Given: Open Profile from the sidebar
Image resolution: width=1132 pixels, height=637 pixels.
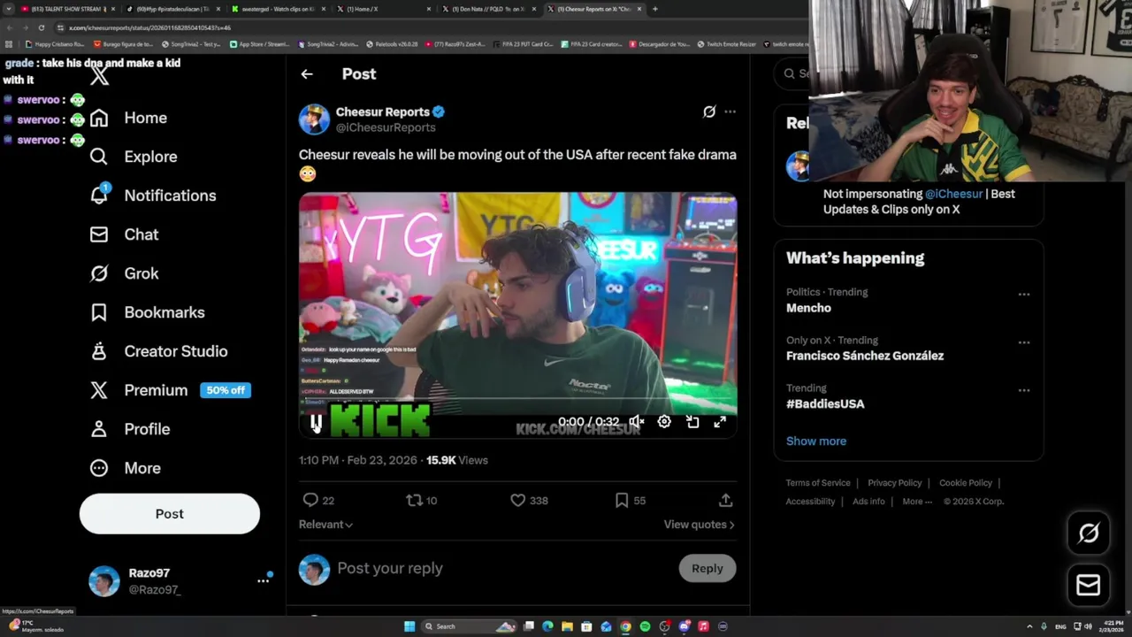Looking at the screenshot, I should click(x=130, y=429).
